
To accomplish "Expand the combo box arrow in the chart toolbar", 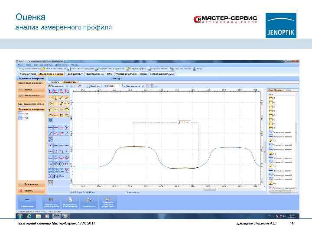I will (120, 86).
